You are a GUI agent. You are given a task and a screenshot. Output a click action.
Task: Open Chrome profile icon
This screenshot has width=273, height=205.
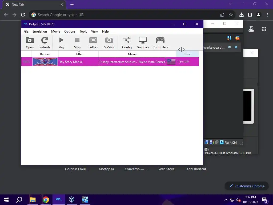click(x=259, y=15)
